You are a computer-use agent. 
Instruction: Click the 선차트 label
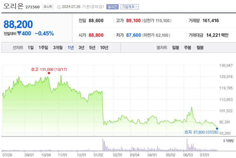pyautogui.click(x=18, y=48)
